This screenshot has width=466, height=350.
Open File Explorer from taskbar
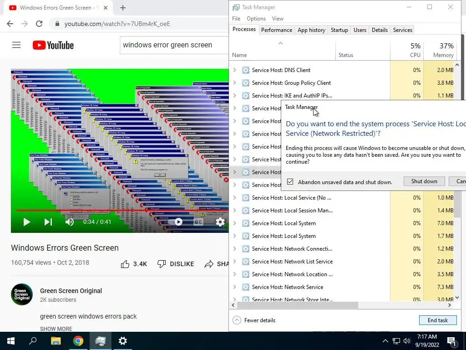[56, 341]
